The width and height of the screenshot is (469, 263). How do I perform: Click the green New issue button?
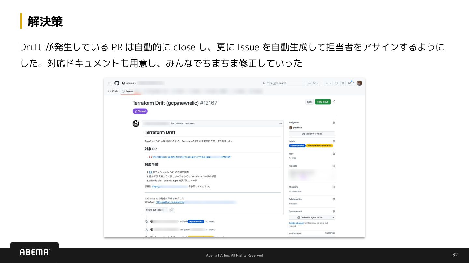pos(323,102)
